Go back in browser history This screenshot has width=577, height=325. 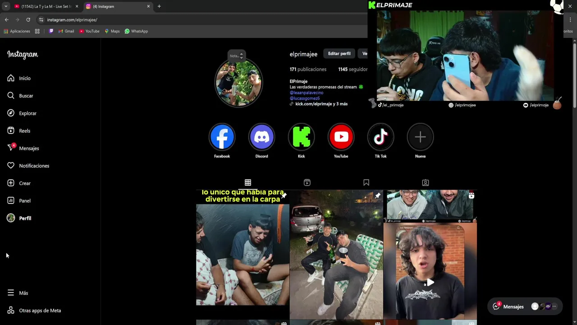coord(6,20)
